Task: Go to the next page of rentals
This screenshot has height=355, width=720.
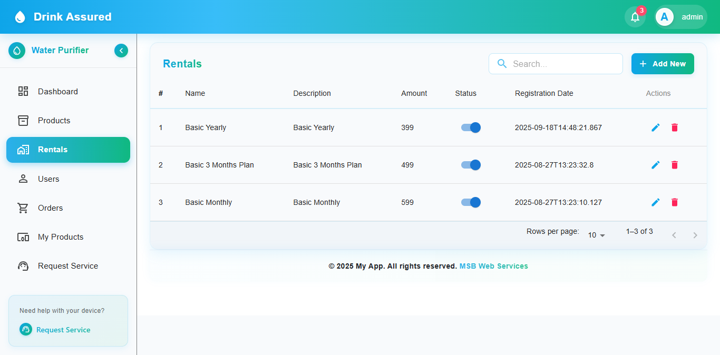Action: click(695, 235)
